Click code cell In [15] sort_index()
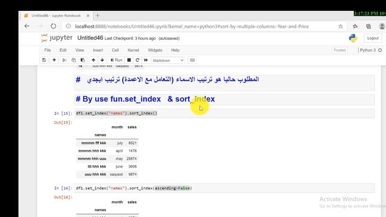 coord(224,113)
